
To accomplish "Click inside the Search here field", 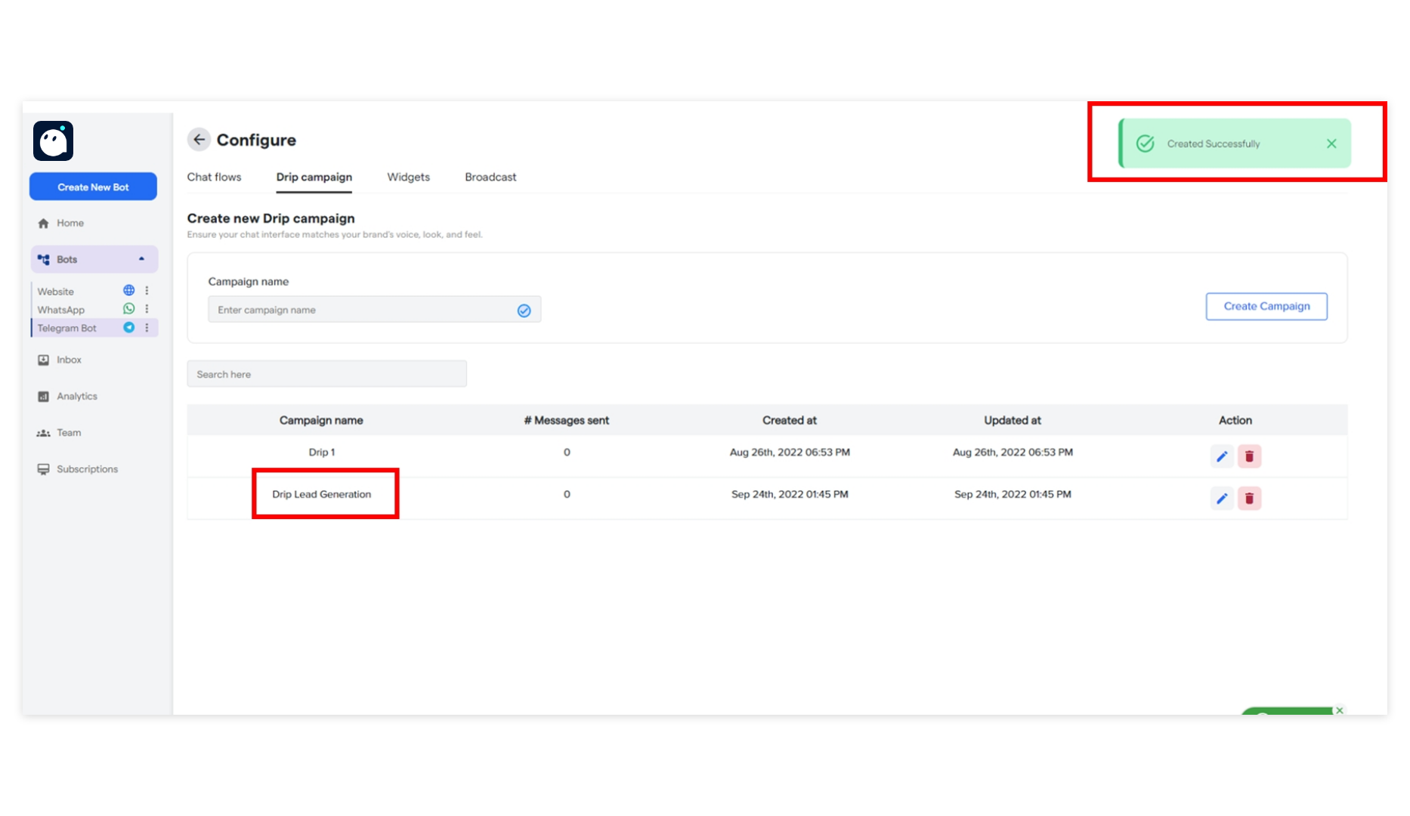I will (326, 373).
